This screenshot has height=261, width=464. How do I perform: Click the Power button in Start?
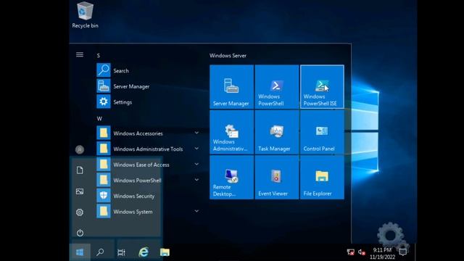pos(80,233)
